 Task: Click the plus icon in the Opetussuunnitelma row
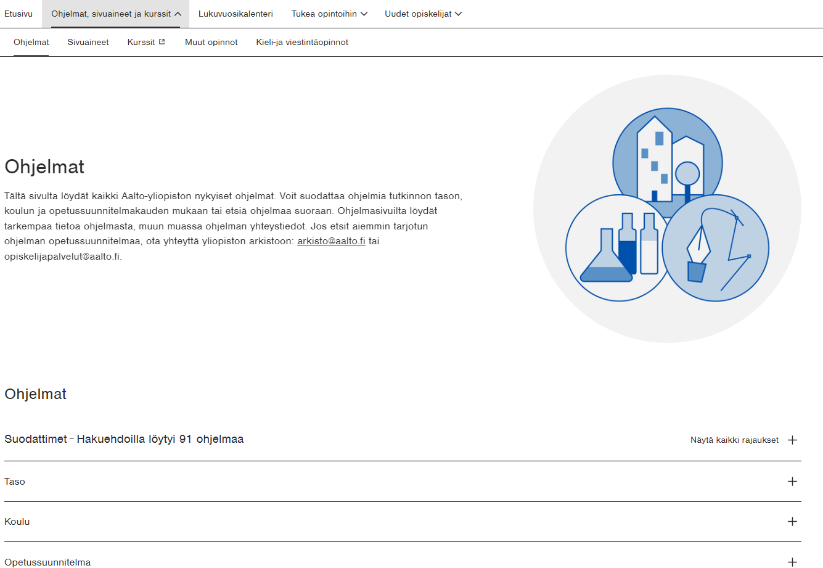(793, 562)
